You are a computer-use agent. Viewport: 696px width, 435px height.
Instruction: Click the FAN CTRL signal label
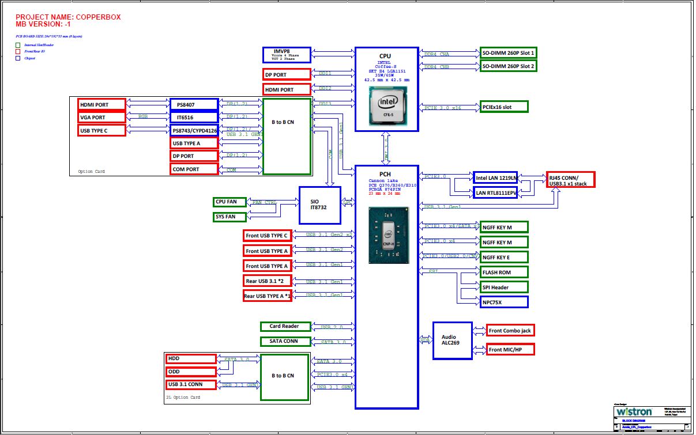click(265, 203)
